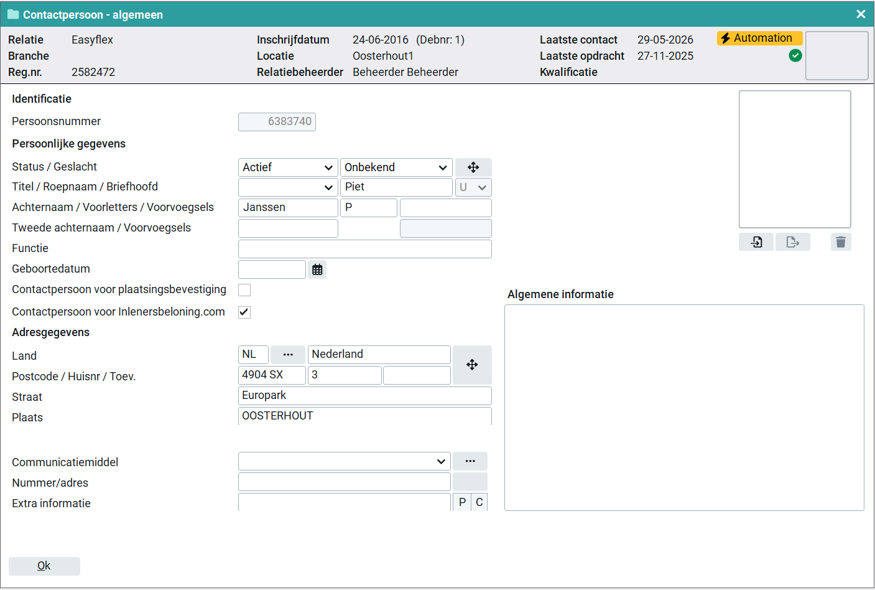
Task: Click the blank button beside Nummer/adres
Action: click(x=470, y=482)
